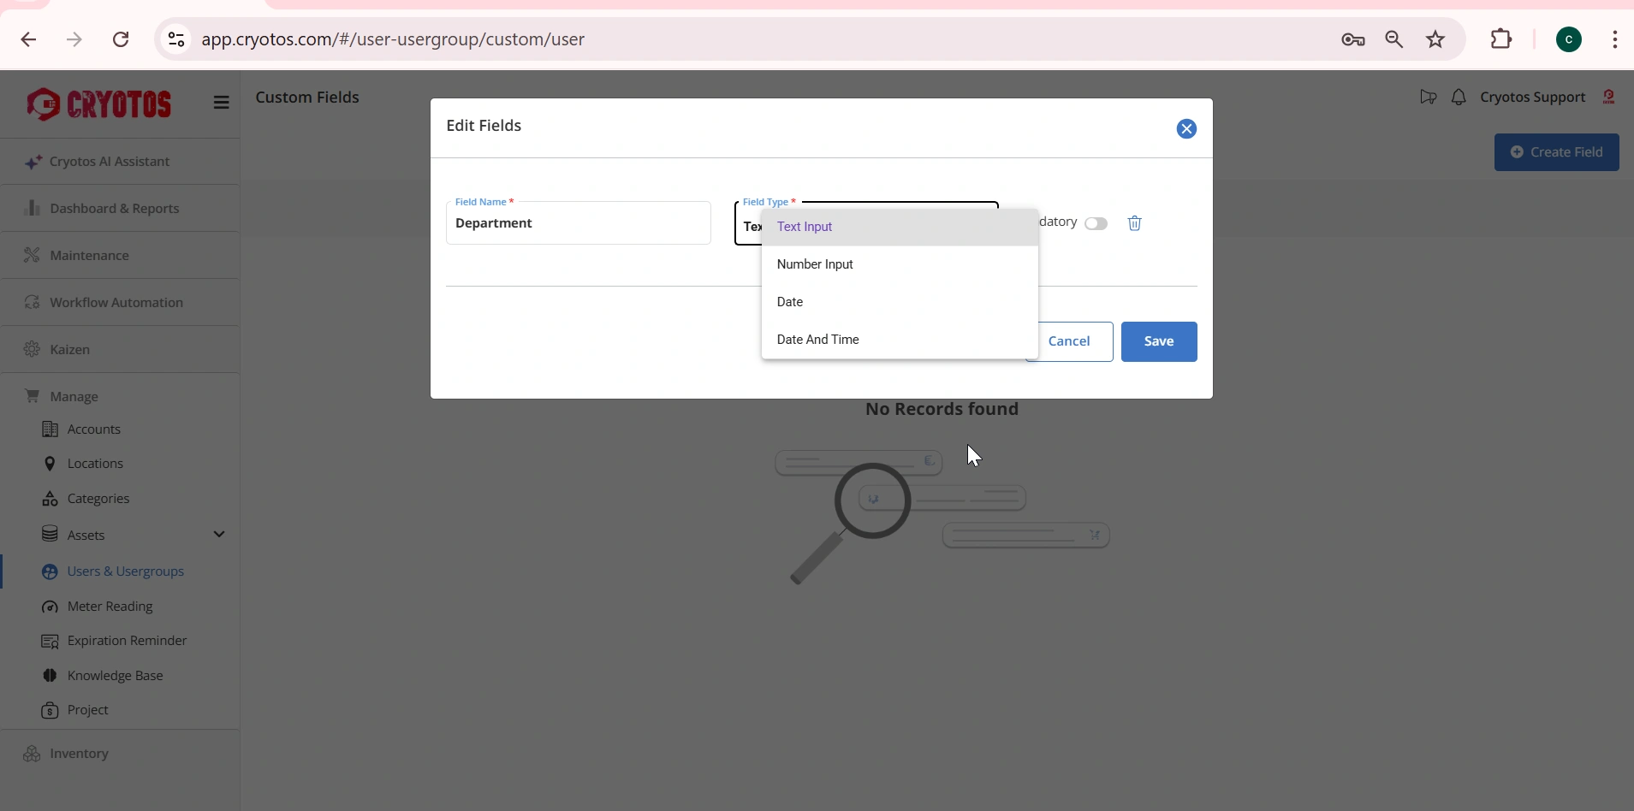Open Users & Usergroups in the sidebar
This screenshot has height=811, width=1634.
(x=125, y=571)
